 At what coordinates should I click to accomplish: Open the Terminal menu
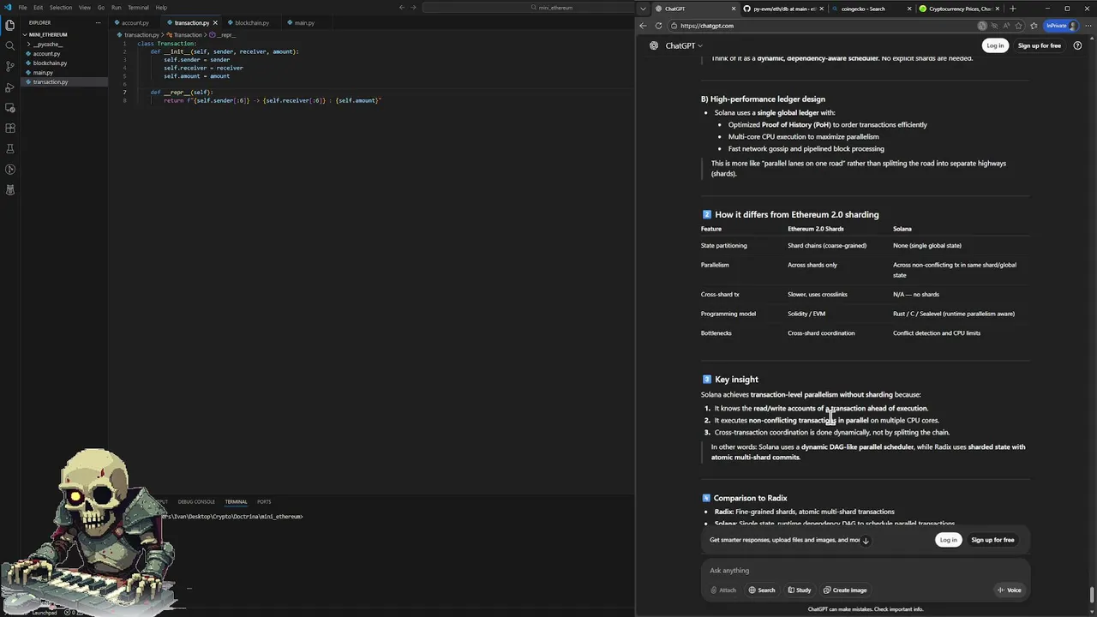pyautogui.click(x=138, y=8)
